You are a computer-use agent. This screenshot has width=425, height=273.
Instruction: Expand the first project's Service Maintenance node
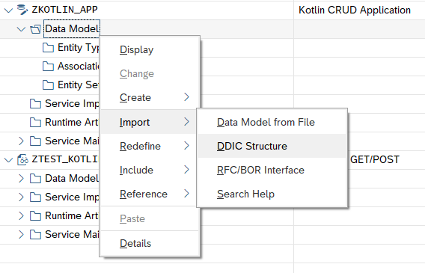pyautogui.click(x=21, y=141)
